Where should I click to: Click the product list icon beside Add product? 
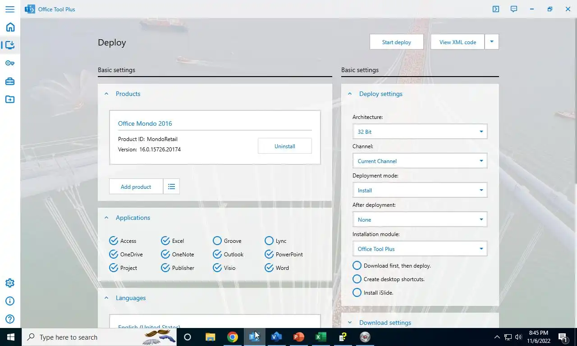click(x=171, y=187)
